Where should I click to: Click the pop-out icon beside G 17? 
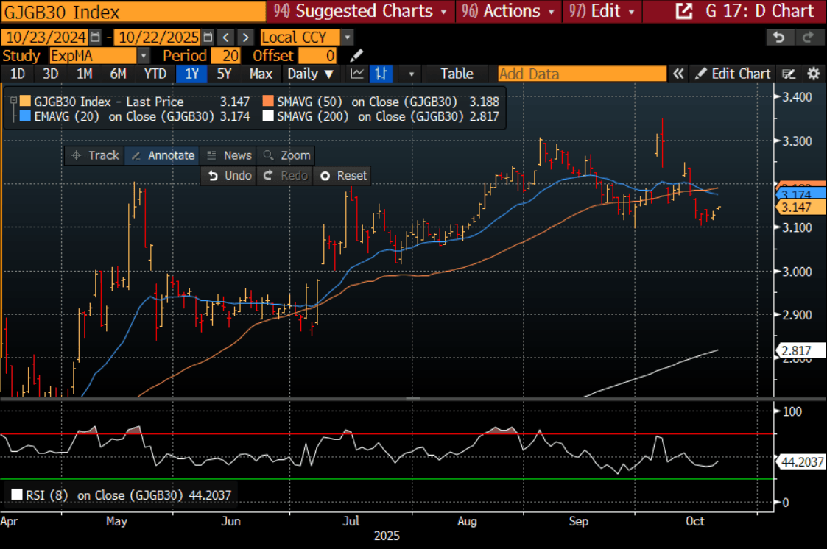point(683,11)
